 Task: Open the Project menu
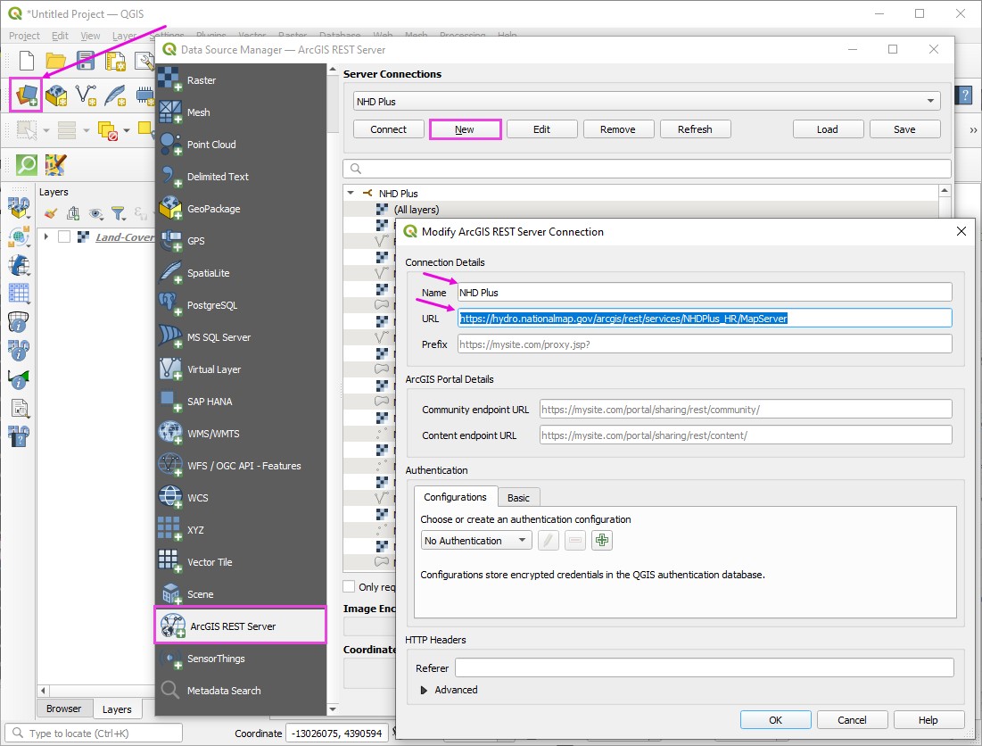[x=24, y=36]
